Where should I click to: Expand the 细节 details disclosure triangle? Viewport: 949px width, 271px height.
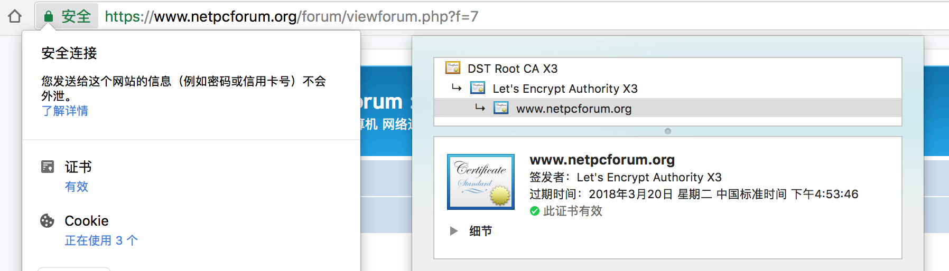pyautogui.click(x=453, y=230)
